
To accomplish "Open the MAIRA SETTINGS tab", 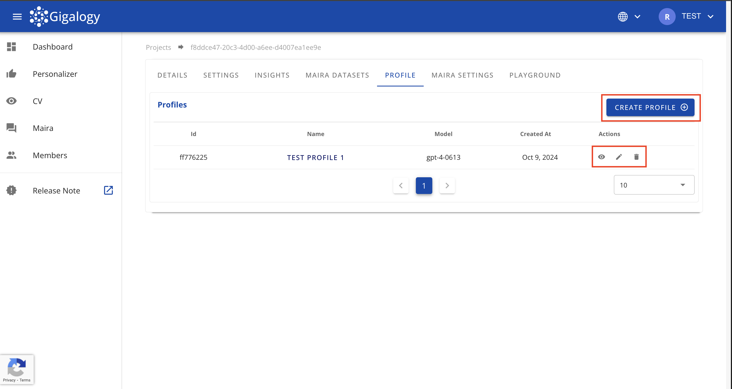I will tap(463, 75).
